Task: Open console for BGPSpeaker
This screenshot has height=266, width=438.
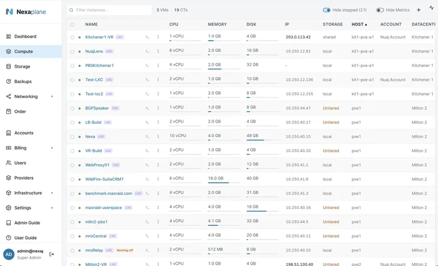Action: [147, 108]
